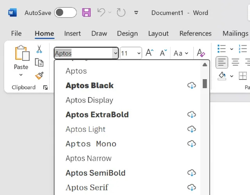Download Aptos SemiBold via cloud icon
250x195 pixels.
click(192, 173)
